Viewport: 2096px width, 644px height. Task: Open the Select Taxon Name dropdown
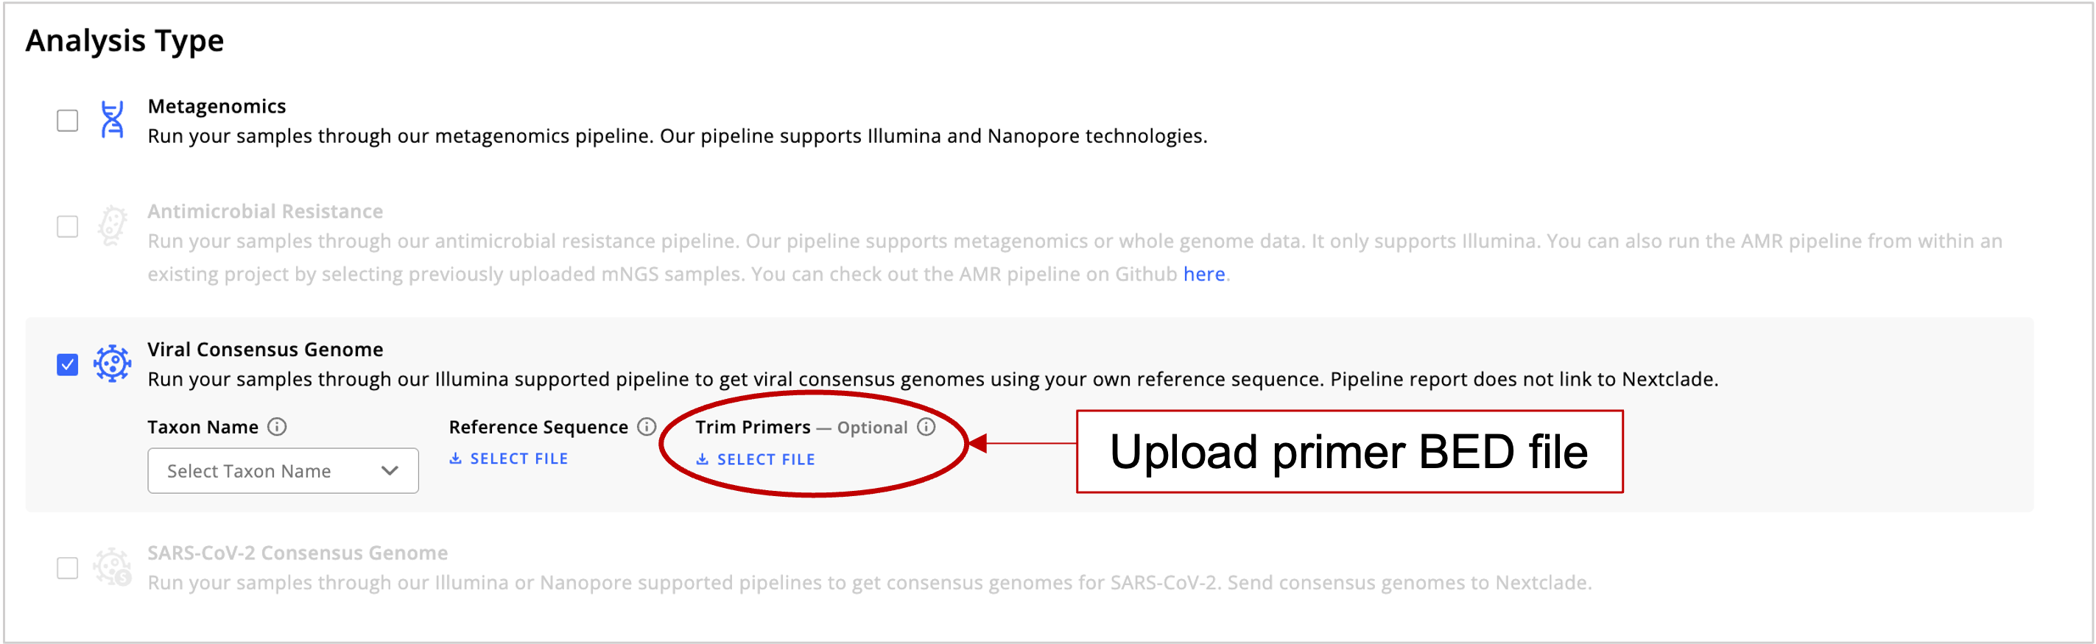283,471
